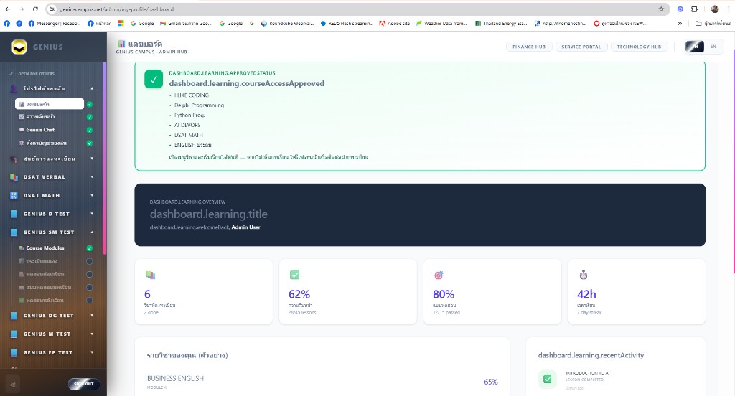Click the Genius logo icon
The image size is (735, 396).
pyautogui.click(x=19, y=47)
